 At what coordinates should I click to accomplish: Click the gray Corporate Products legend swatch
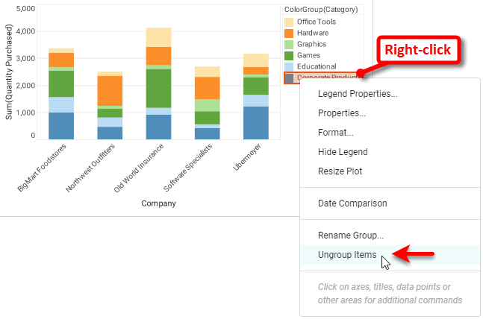coord(289,78)
